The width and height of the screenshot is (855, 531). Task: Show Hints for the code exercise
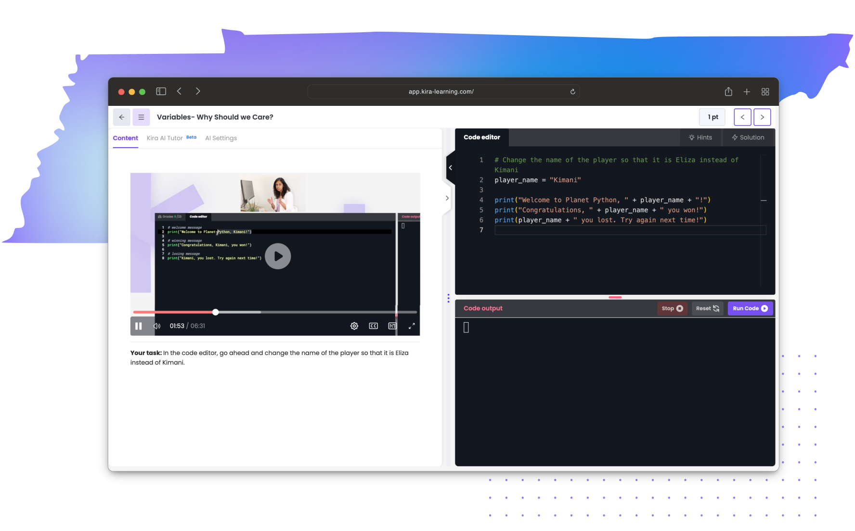[700, 138]
